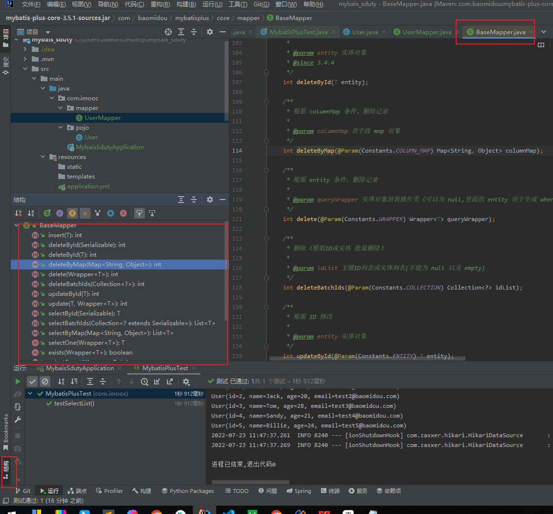The width and height of the screenshot is (553, 514).
Task: Toggle show fields filter in Structure
Action: (x=72, y=213)
